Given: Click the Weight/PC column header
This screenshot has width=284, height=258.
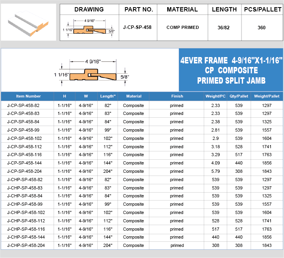Looking at the screenshot, I should (215, 96).
